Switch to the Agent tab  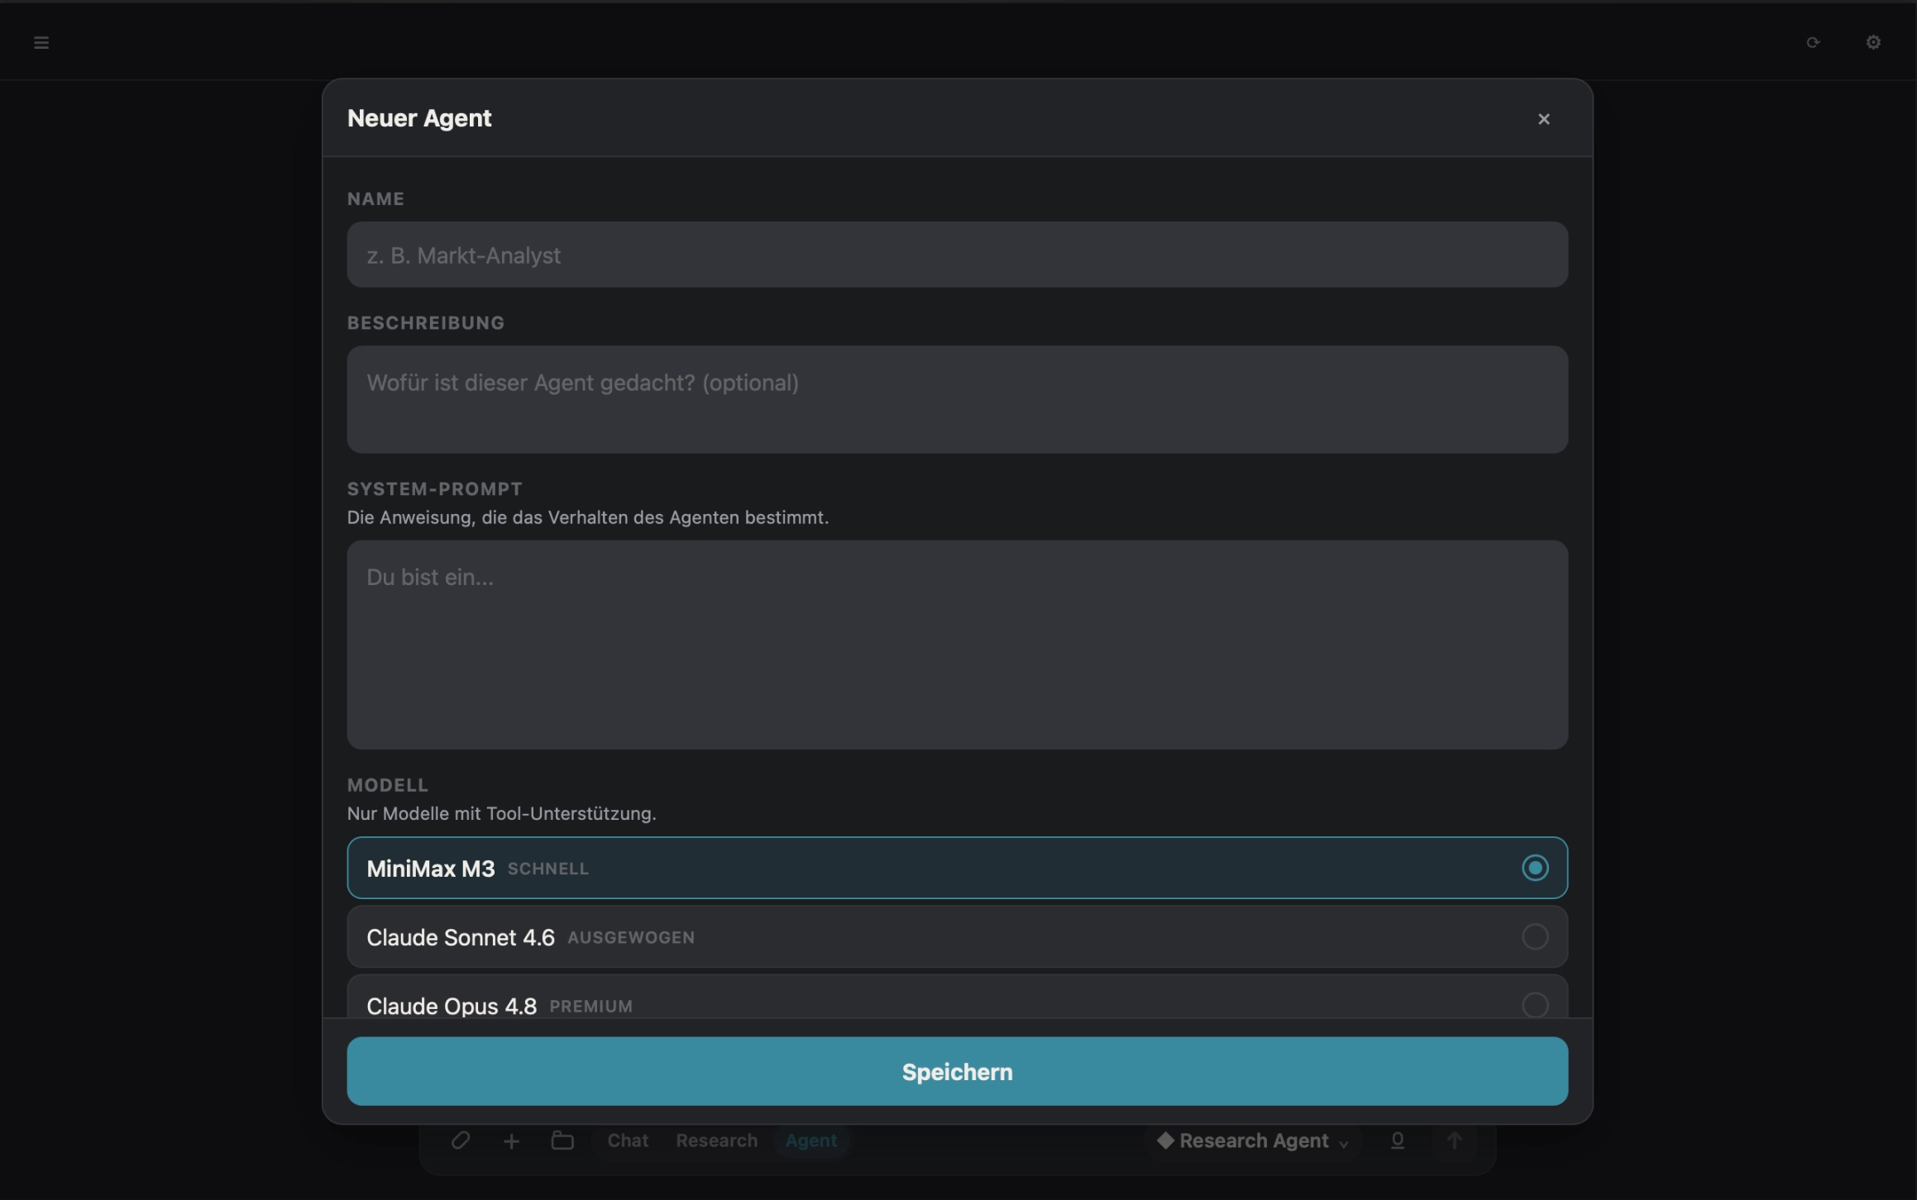pos(811,1140)
